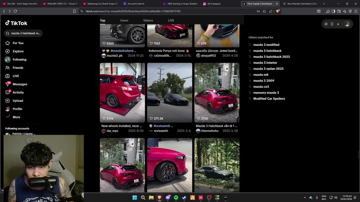360x202 pixels.
Task: Click the TikTok search box
Action: pos(23,33)
